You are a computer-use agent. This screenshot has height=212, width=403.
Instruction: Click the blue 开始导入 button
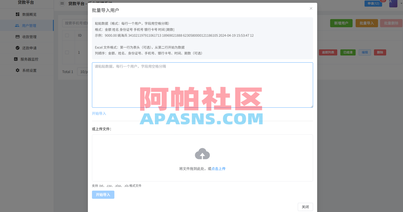[x=103, y=195]
